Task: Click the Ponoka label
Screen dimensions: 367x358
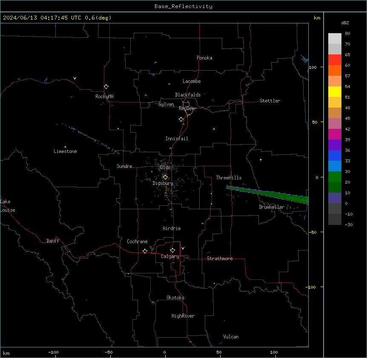Action: (x=204, y=58)
